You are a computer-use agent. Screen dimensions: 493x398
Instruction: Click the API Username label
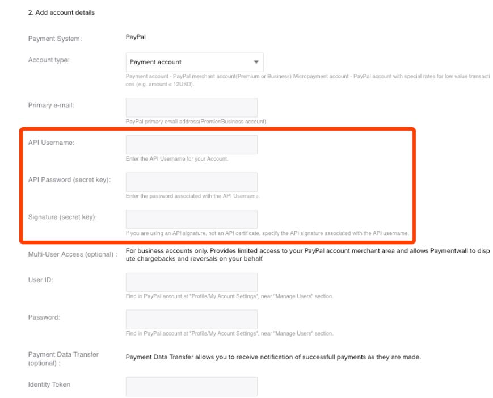pos(51,143)
